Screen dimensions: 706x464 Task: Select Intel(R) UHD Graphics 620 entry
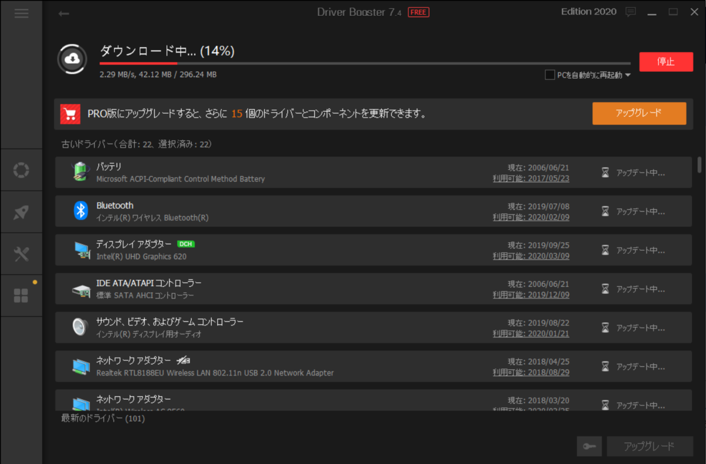point(141,257)
